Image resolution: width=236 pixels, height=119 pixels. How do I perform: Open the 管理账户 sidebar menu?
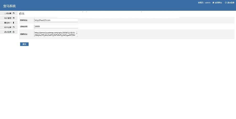(8, 23)
